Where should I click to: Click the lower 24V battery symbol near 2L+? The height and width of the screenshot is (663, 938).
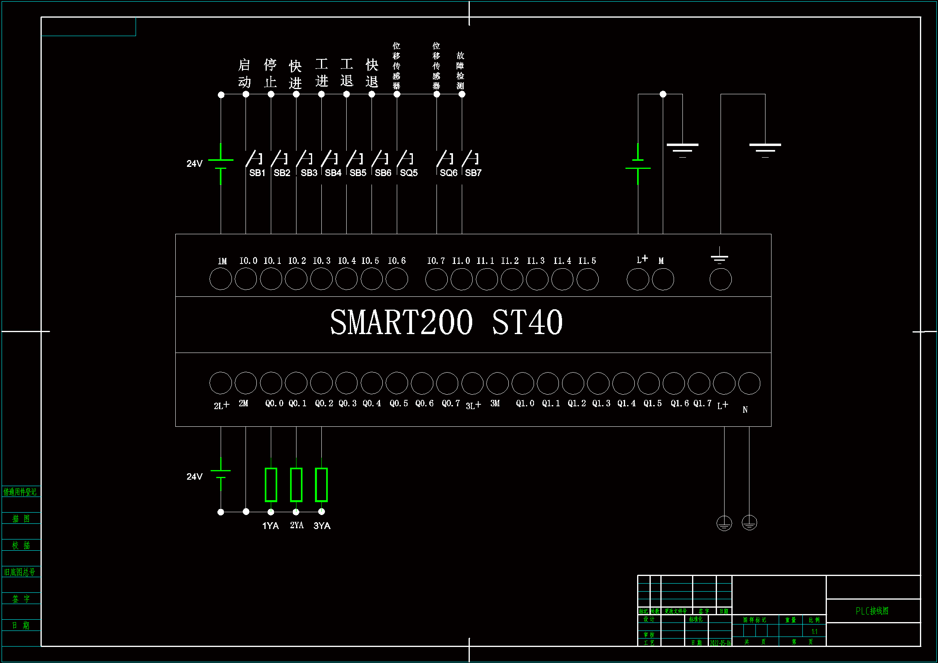pyautogui.click(x=221, y=474)
